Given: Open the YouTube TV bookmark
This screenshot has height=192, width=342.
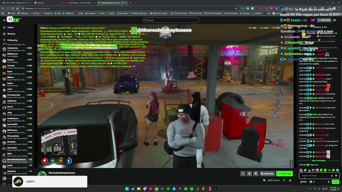Looking at the screenshot, I should pyautogui.click(x=47, y=13).
